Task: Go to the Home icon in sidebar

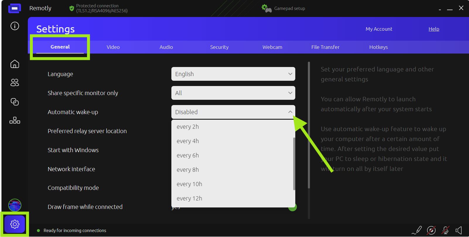Action: click(15, 64)
